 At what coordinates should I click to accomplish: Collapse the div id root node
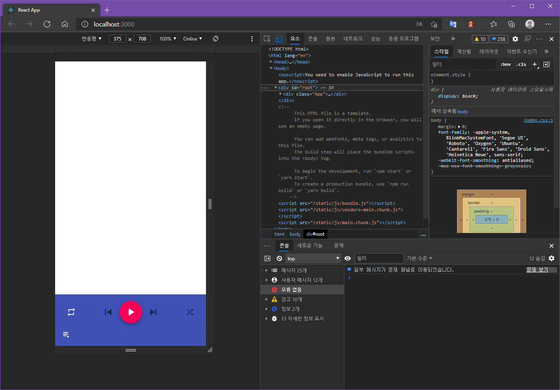click(276, 88)
